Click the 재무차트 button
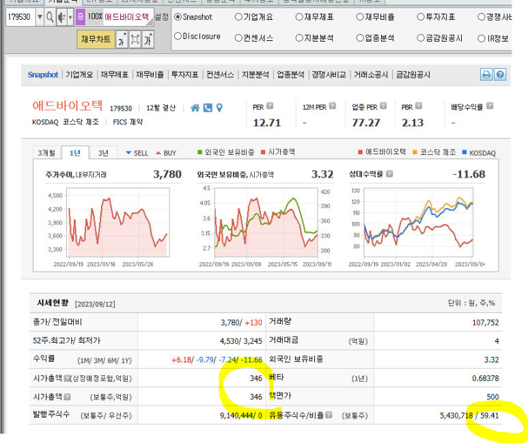The width and height of the screenshot is (528, 443). [96, 40]
